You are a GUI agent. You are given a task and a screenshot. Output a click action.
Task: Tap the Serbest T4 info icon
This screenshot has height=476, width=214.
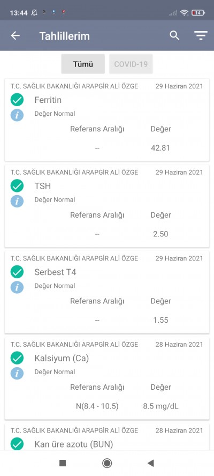pos(17,287)
